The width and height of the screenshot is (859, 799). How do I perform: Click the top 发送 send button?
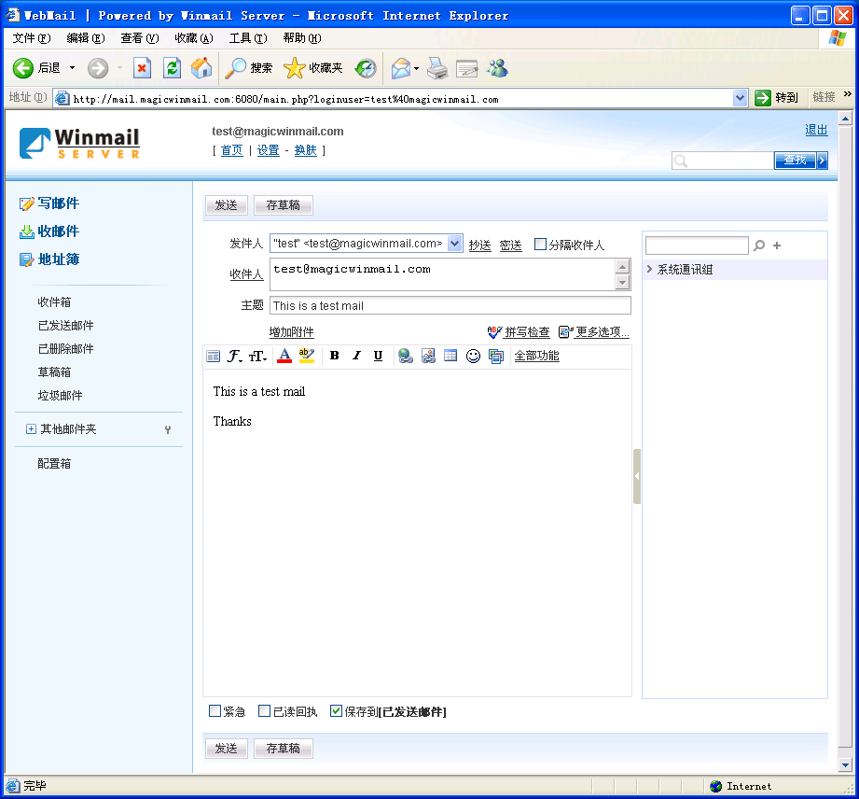[227, 205]
